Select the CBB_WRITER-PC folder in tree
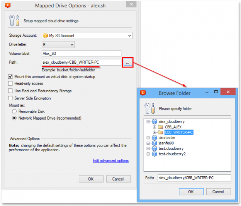241x206 pixels. [178, 132]
